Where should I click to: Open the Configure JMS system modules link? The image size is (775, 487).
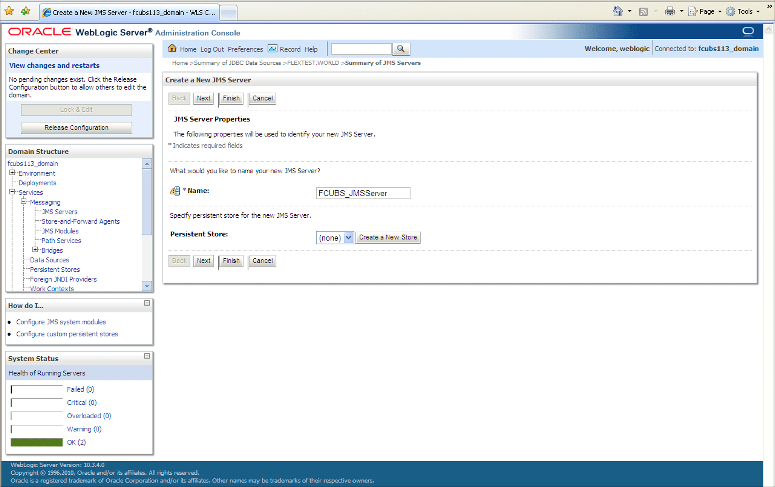pos(61,322)
